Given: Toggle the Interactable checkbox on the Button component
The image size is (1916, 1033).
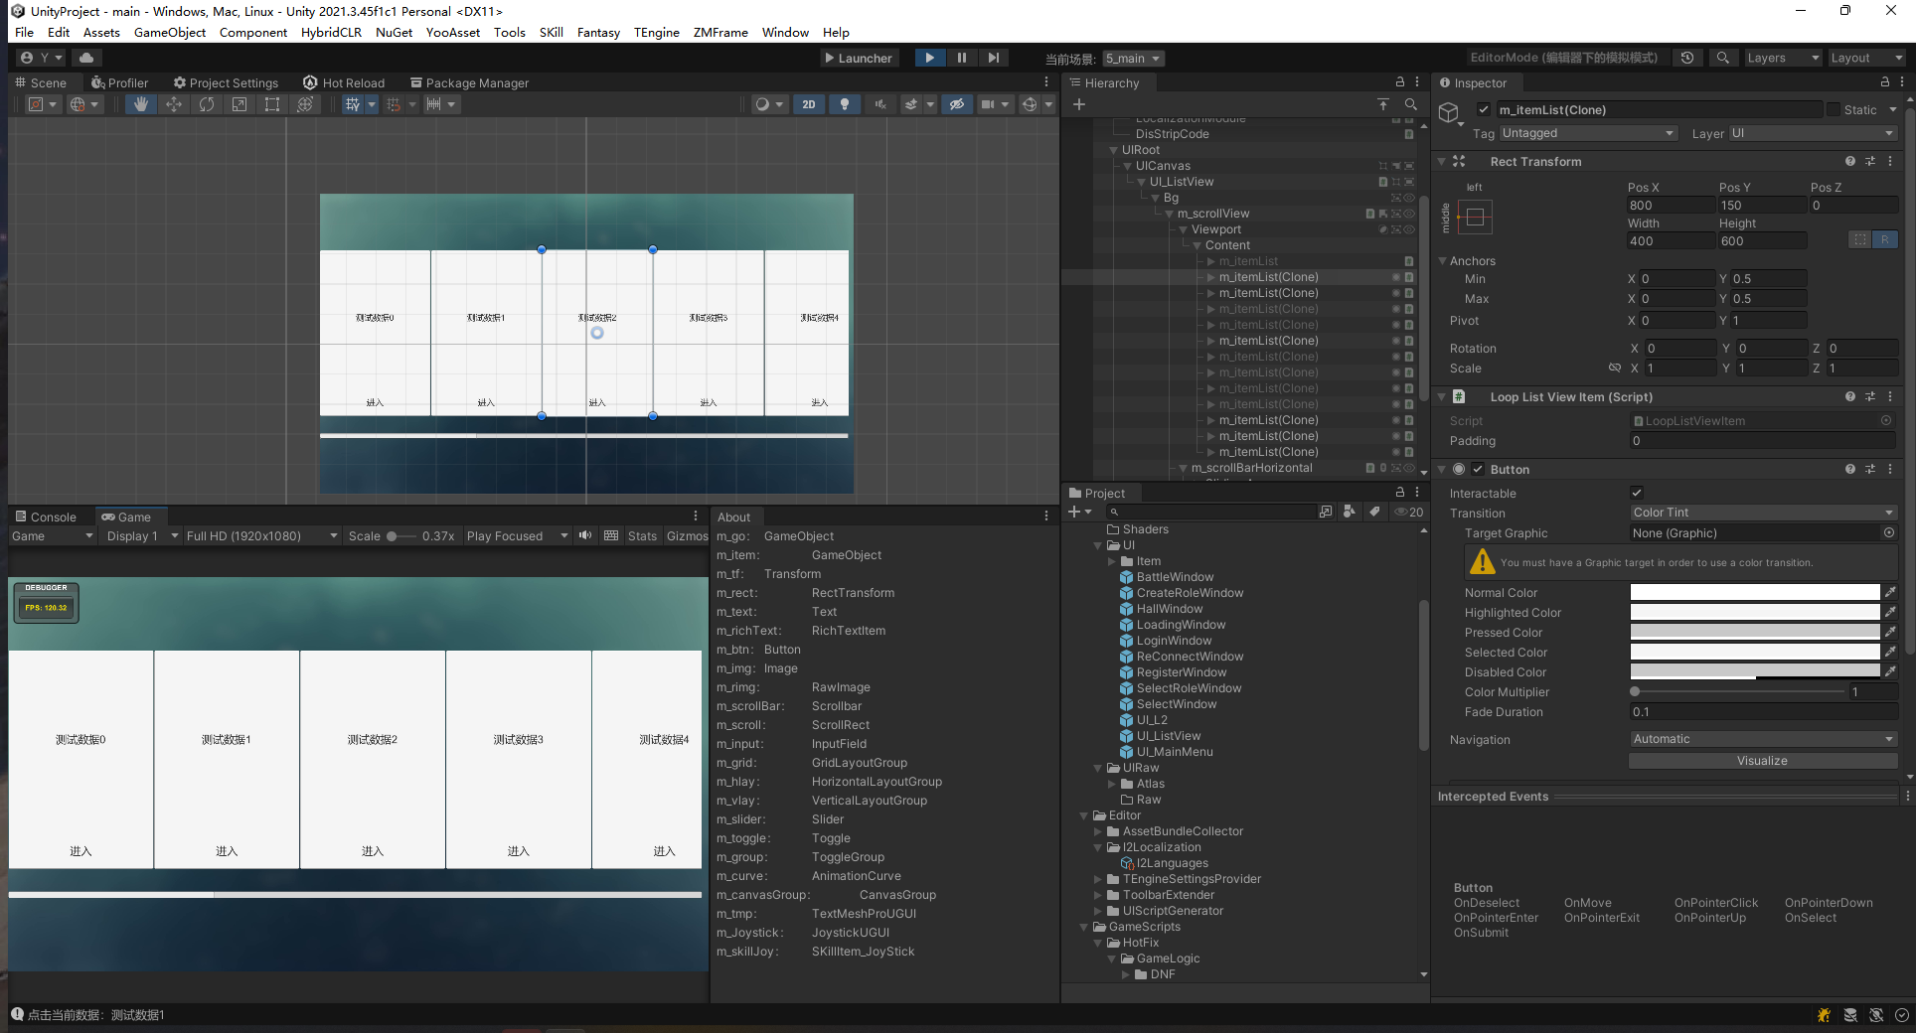Looking at the screenshot, I should [x=1637, y=492].
